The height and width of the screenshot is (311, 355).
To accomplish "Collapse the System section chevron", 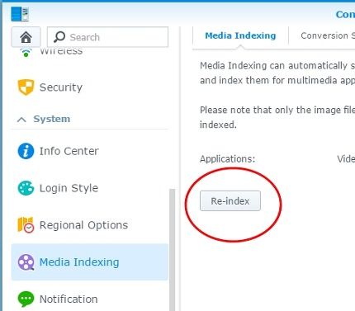I will [21, 120].
